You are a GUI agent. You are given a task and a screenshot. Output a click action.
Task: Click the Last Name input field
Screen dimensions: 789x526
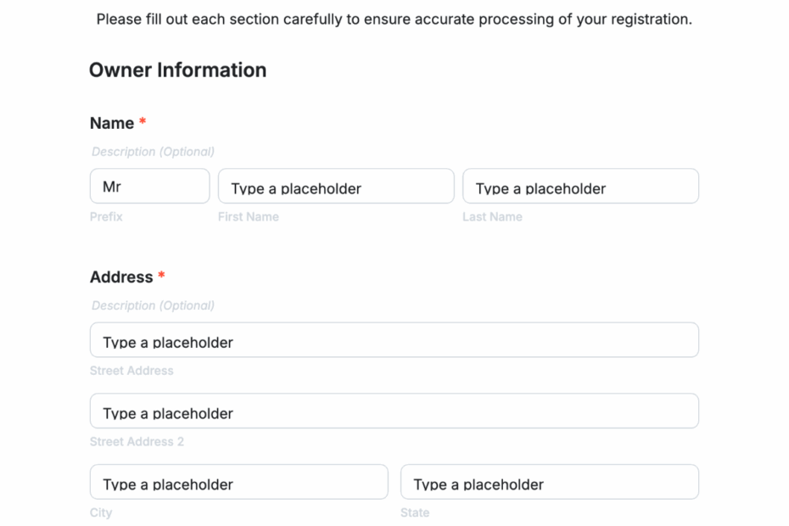[580, 186]
